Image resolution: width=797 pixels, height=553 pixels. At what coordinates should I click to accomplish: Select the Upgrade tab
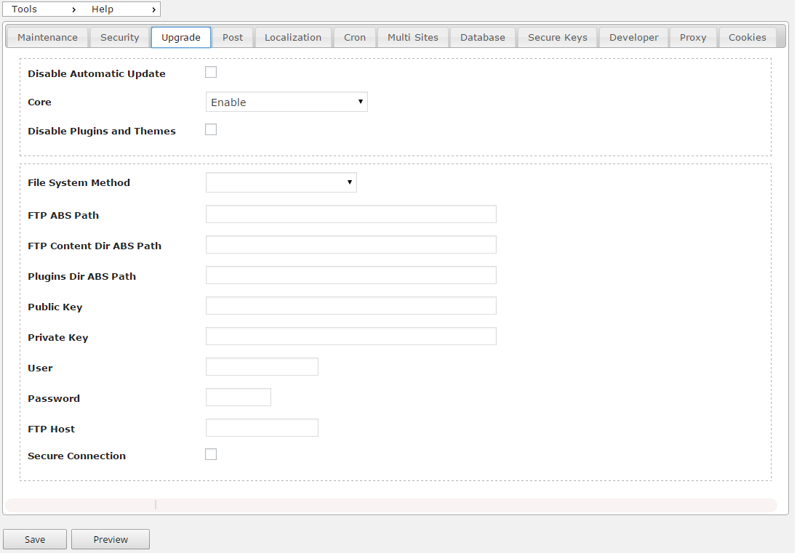181,38
